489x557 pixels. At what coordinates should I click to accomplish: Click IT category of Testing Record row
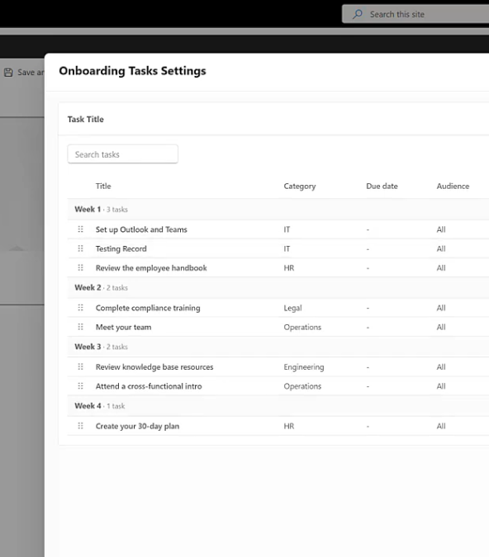pos(287,248)
